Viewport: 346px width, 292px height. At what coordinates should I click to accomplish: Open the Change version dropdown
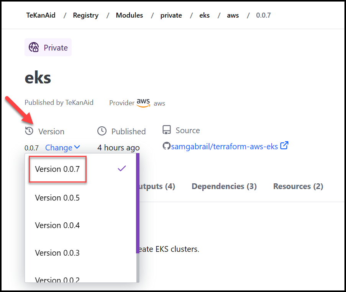tap(62, 147)
